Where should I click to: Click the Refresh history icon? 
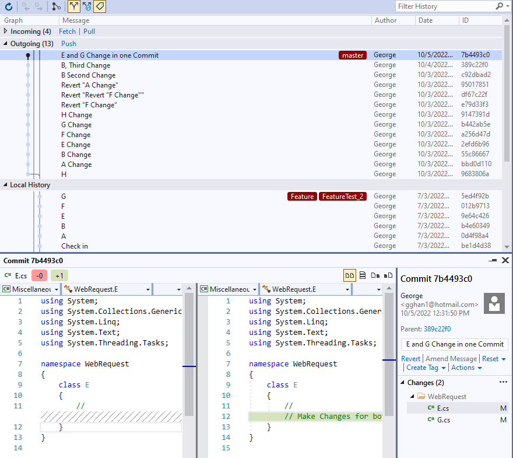tap(9, 6)
